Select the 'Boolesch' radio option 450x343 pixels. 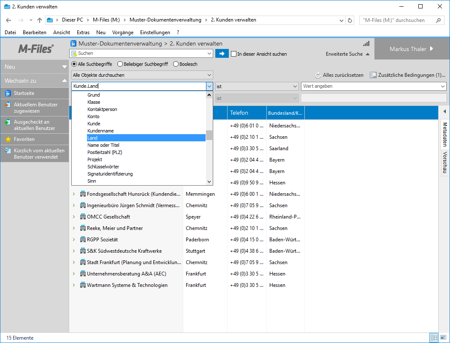[176, 64]
